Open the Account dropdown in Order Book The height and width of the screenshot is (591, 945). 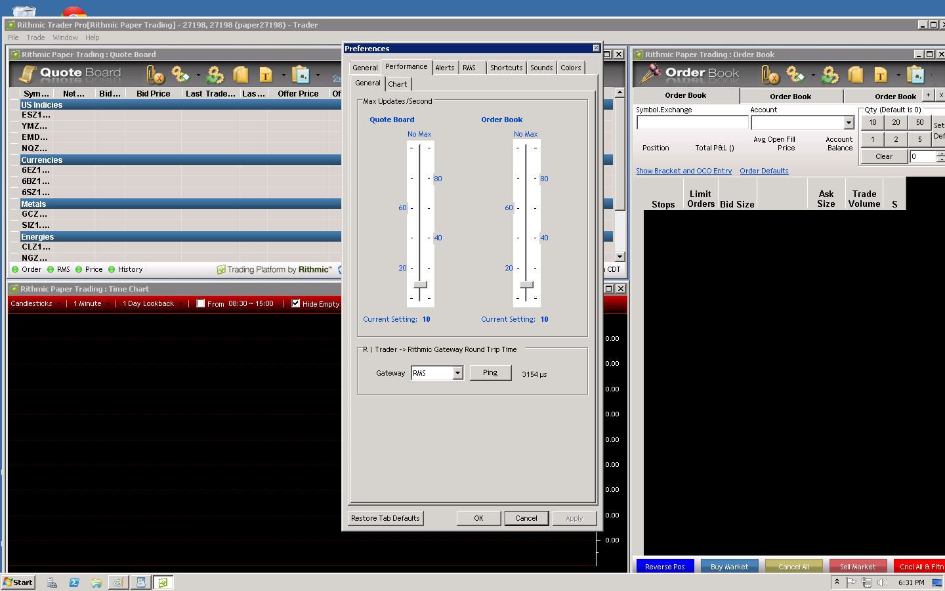(x=849, y=123)
